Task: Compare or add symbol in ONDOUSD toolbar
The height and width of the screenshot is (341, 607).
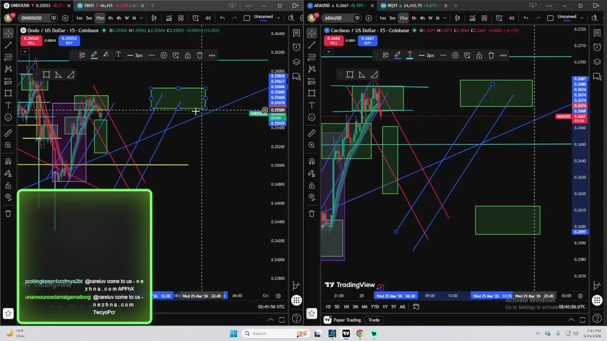Action: tap(65, 18)
